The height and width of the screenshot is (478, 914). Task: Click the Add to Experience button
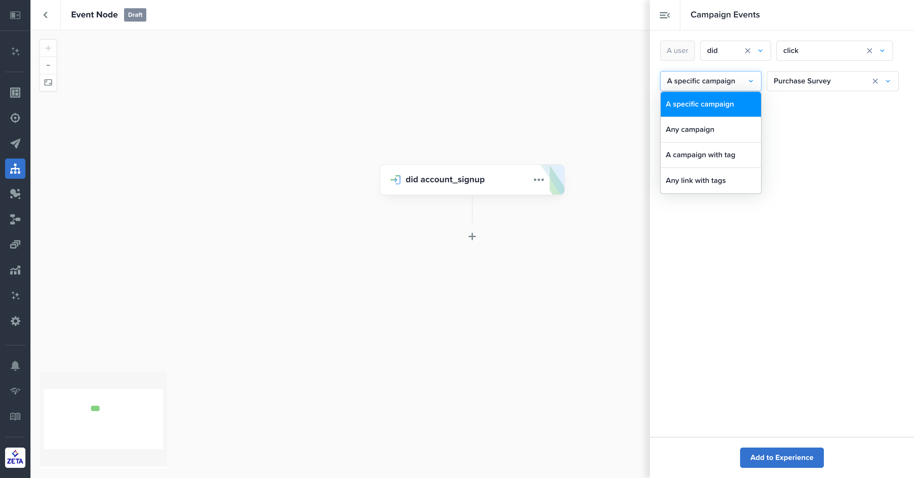coord(781,457)
